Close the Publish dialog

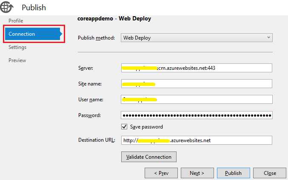270,173
